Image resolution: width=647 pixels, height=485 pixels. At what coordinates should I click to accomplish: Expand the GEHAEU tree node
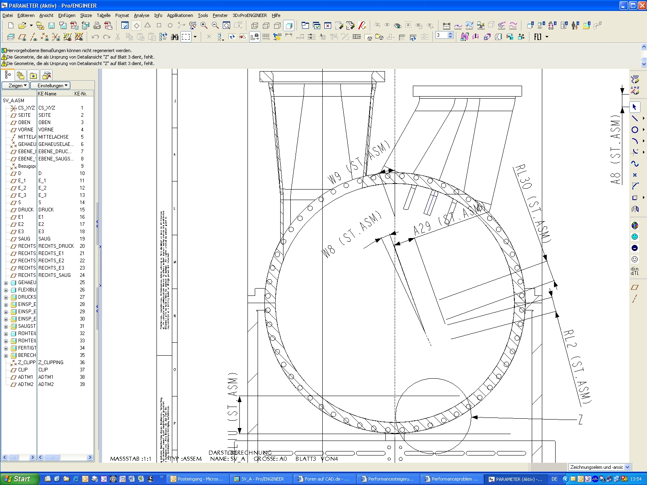point(6,283)
